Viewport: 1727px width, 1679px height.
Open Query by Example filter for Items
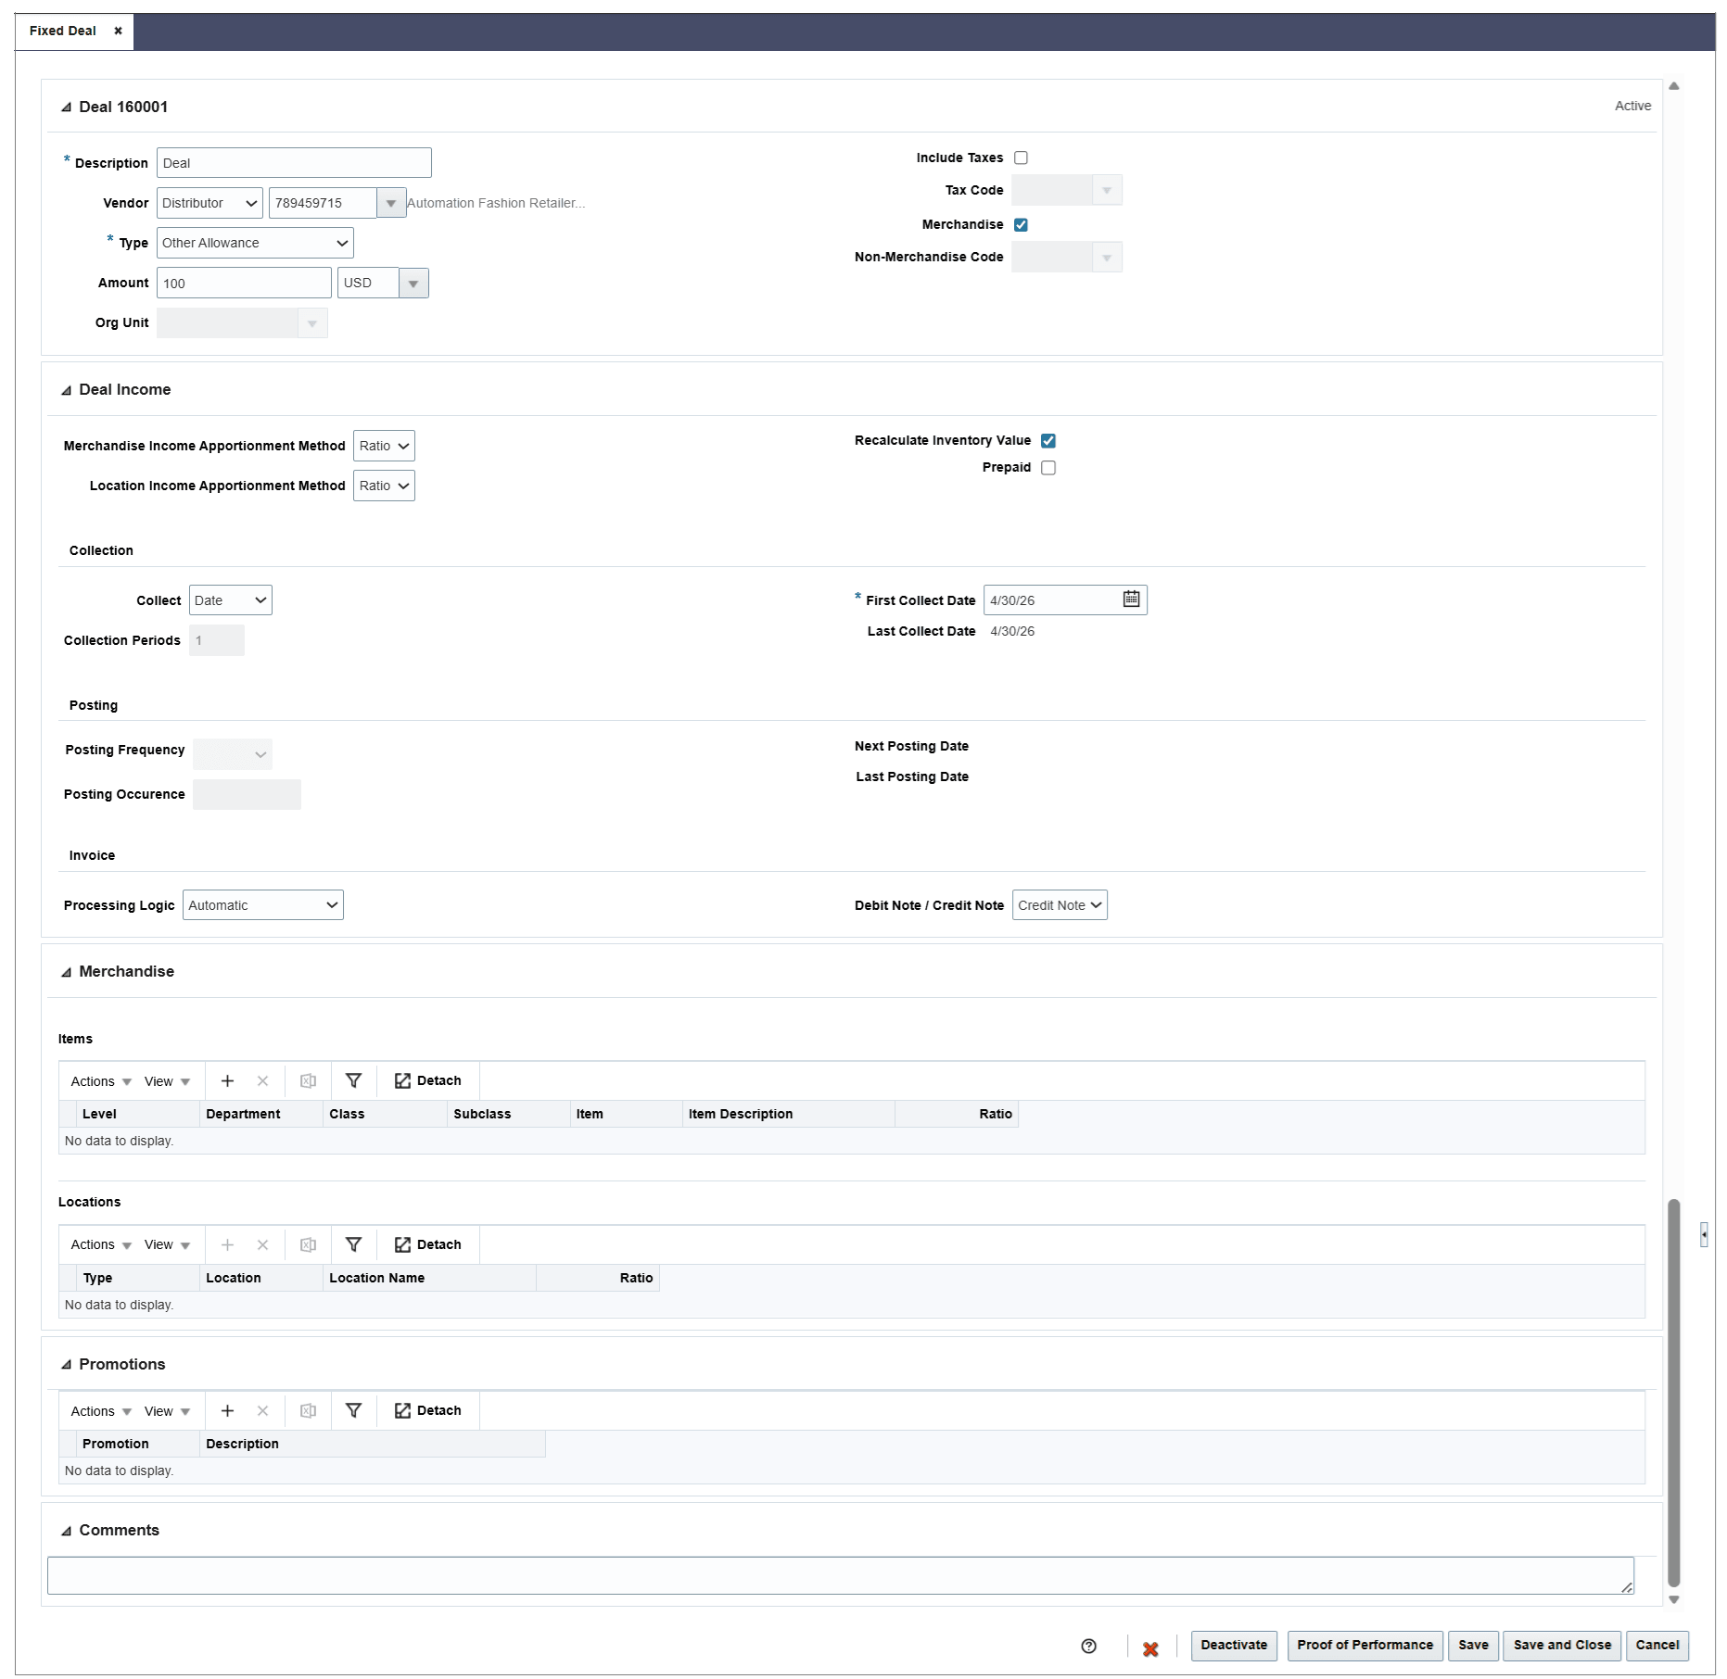click(353, 1081)
